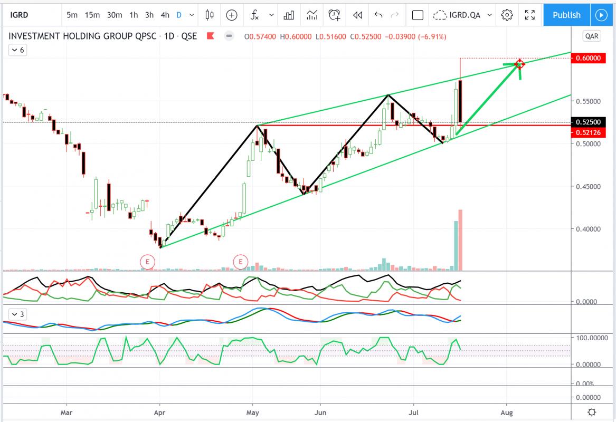
Task: Open chart settings gear icon
Action: (x=507, y=15)
